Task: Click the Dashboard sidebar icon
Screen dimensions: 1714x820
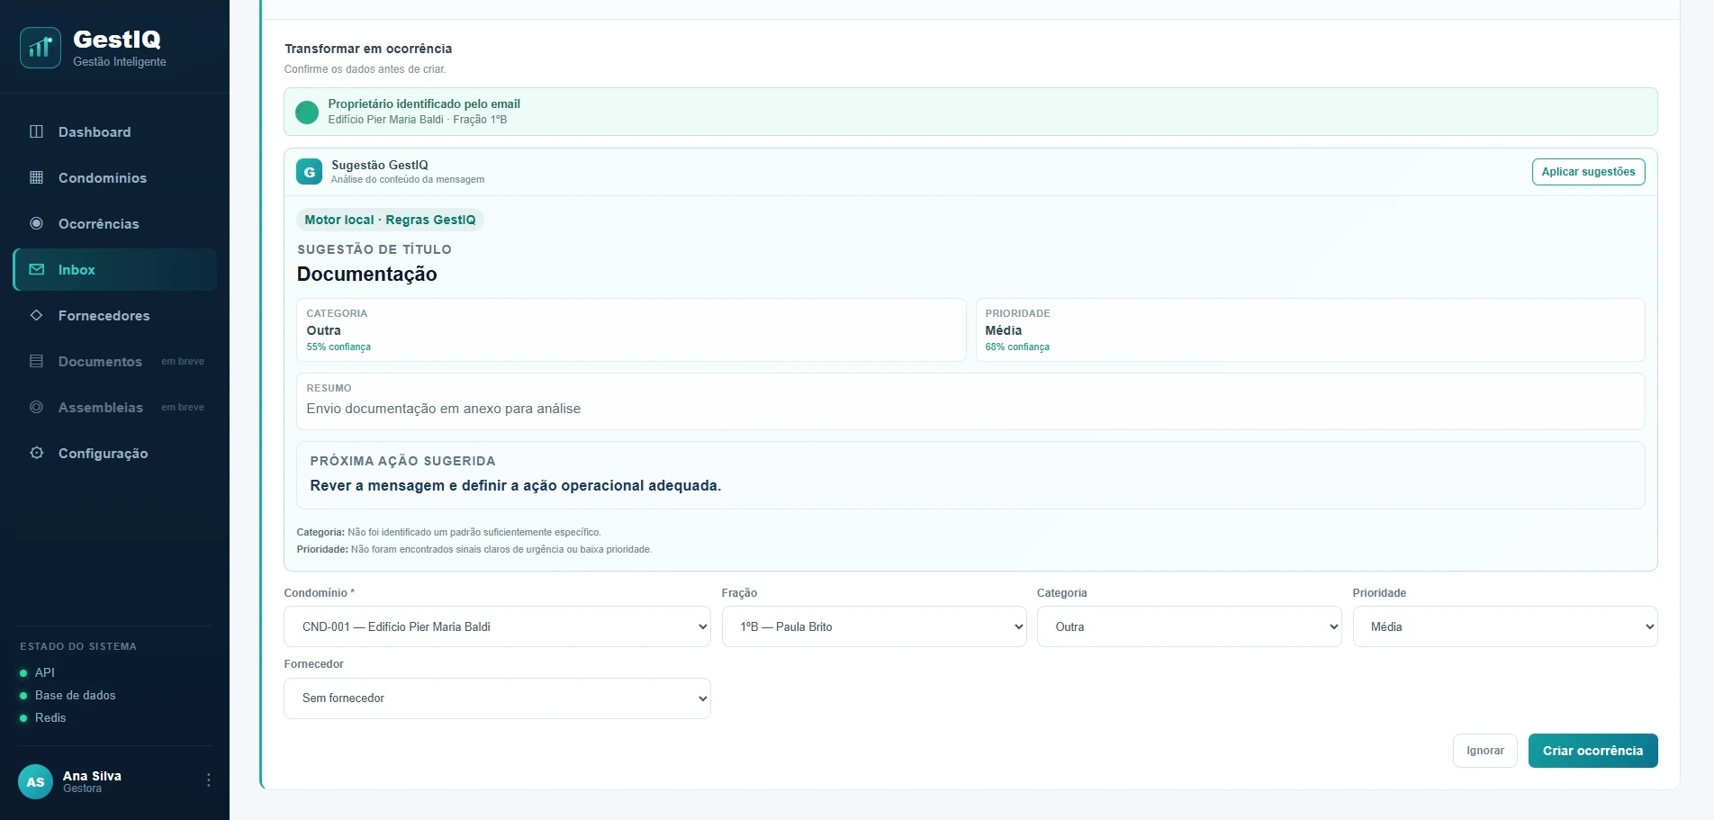Action: tap(36, 131)
